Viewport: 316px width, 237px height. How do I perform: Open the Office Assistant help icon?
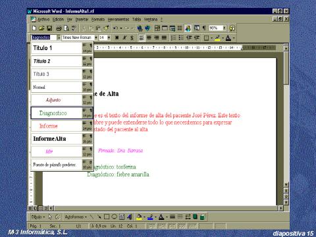232,28
